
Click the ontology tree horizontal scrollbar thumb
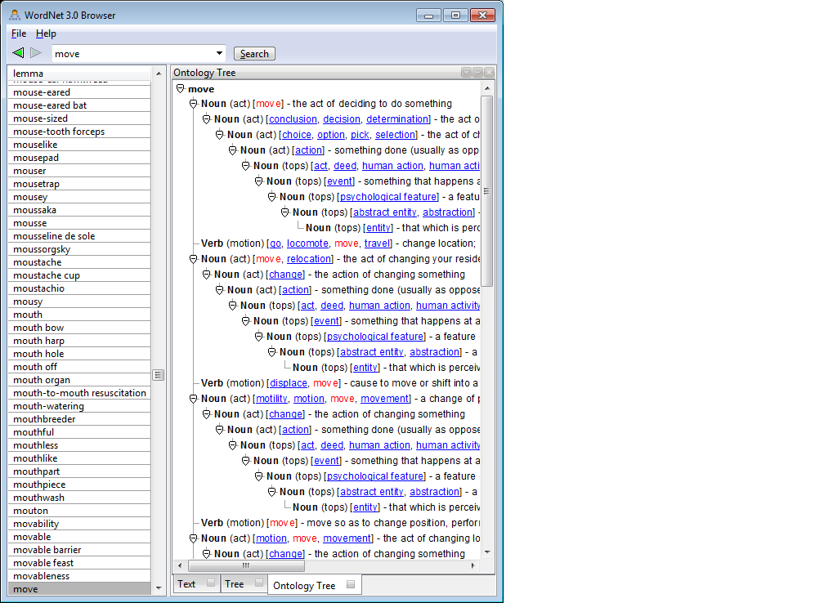(247, 565)
